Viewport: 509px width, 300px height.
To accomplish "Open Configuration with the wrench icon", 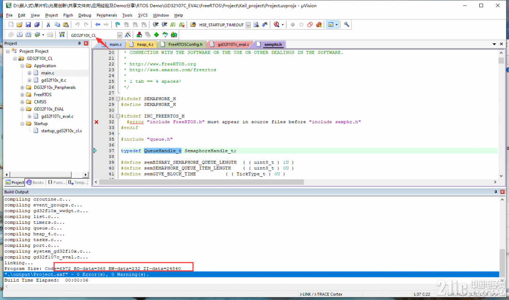I will point(347,24).
